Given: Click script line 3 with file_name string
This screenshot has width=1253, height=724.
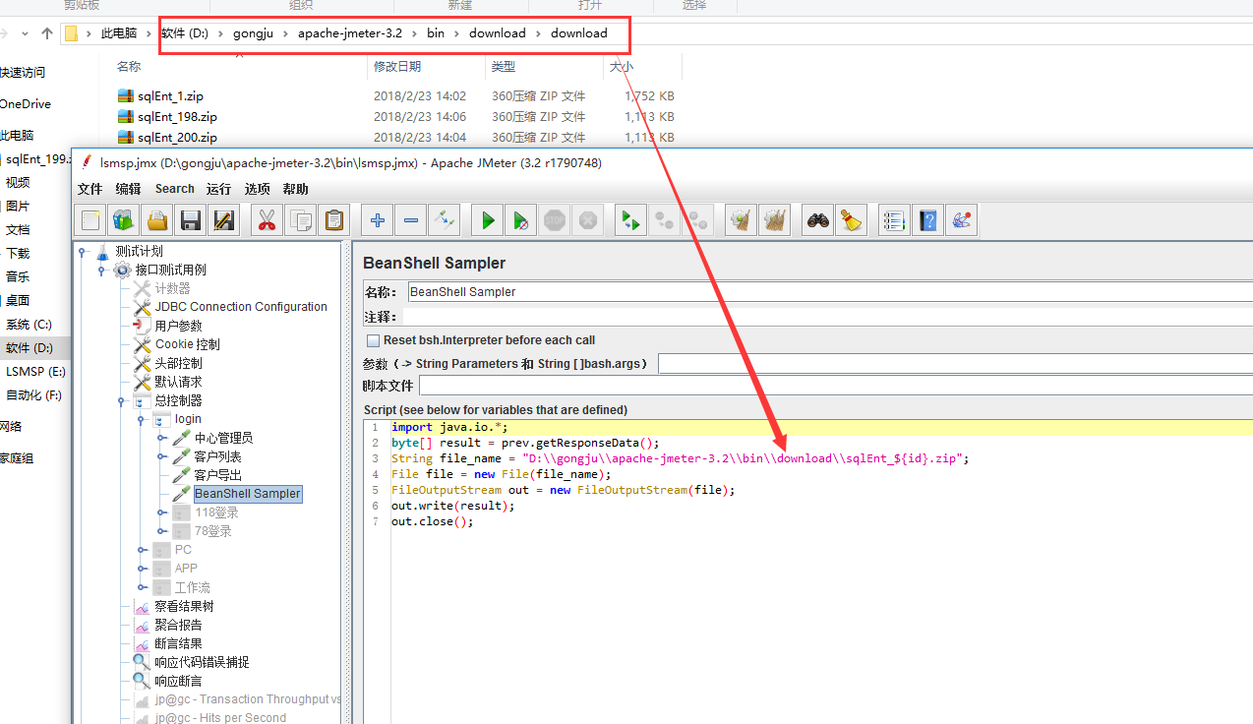Looking at the screenshot, I should (681, 458).
